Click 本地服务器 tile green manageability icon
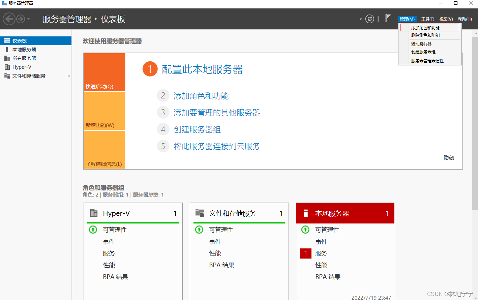This screenshot has height=300, width=478. pyautogui.click(x=305, y=230)
